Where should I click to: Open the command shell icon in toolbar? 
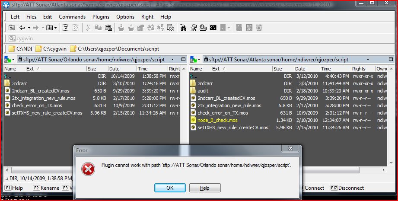(213, 28)
